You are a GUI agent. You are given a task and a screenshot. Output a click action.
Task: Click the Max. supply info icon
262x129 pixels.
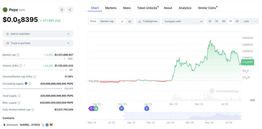[x=19, y=103]
